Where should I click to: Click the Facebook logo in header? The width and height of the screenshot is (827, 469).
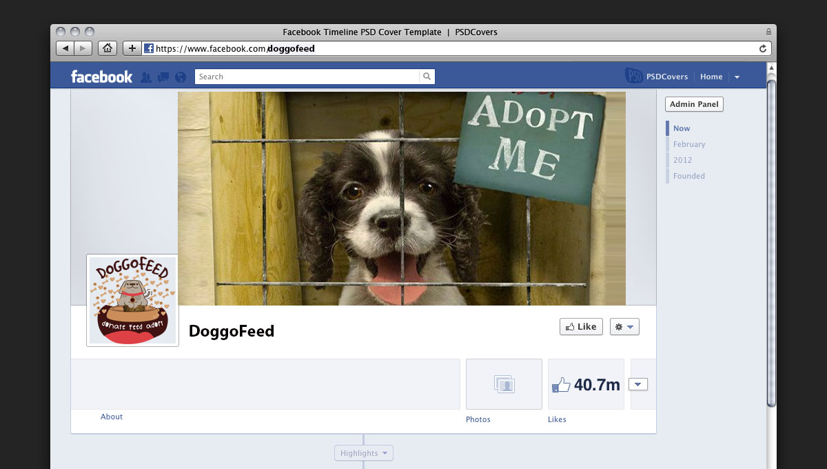pyautogui.click(x=101, y=77)
